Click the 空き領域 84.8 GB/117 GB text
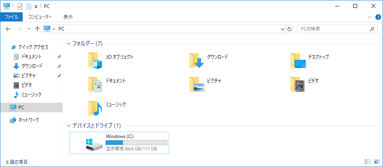Image resolution: width=383 pixels, height=167 pixels. (x=131, y=148)
